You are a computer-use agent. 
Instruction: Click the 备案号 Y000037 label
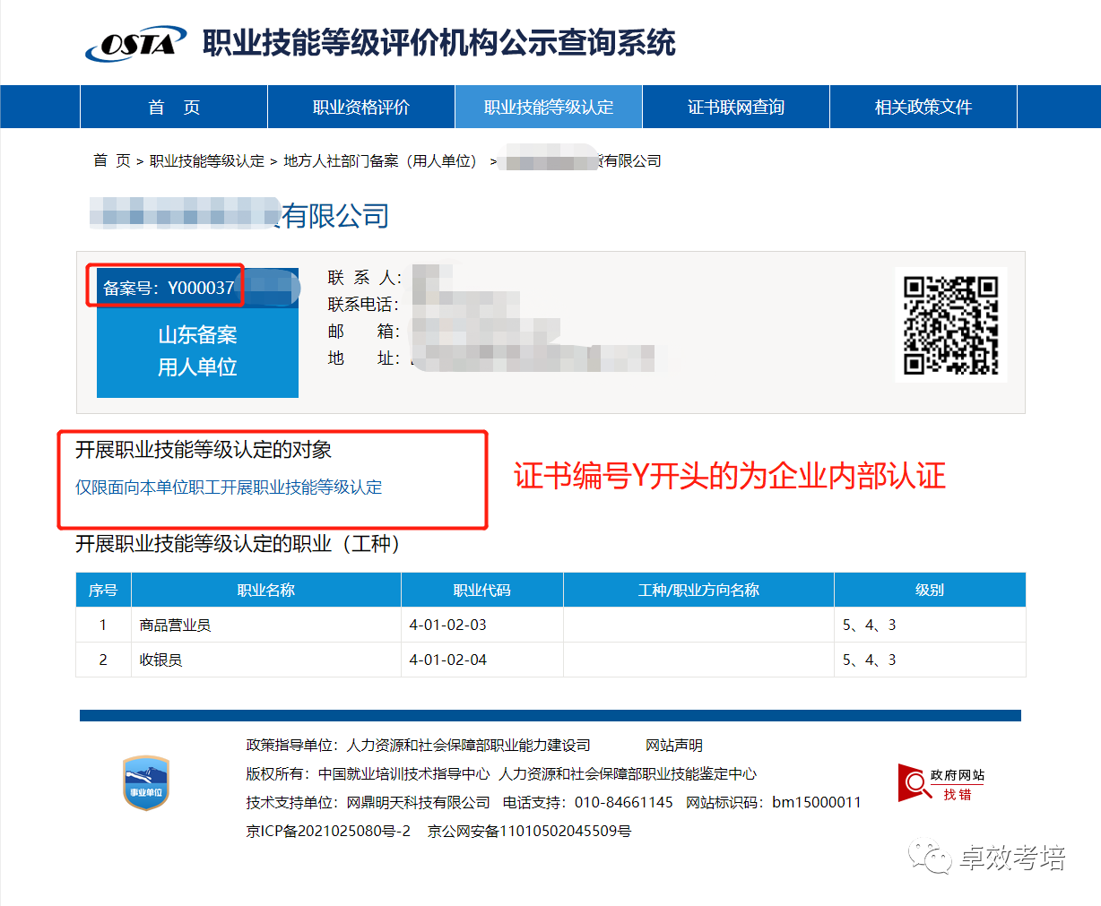point(168,288)
